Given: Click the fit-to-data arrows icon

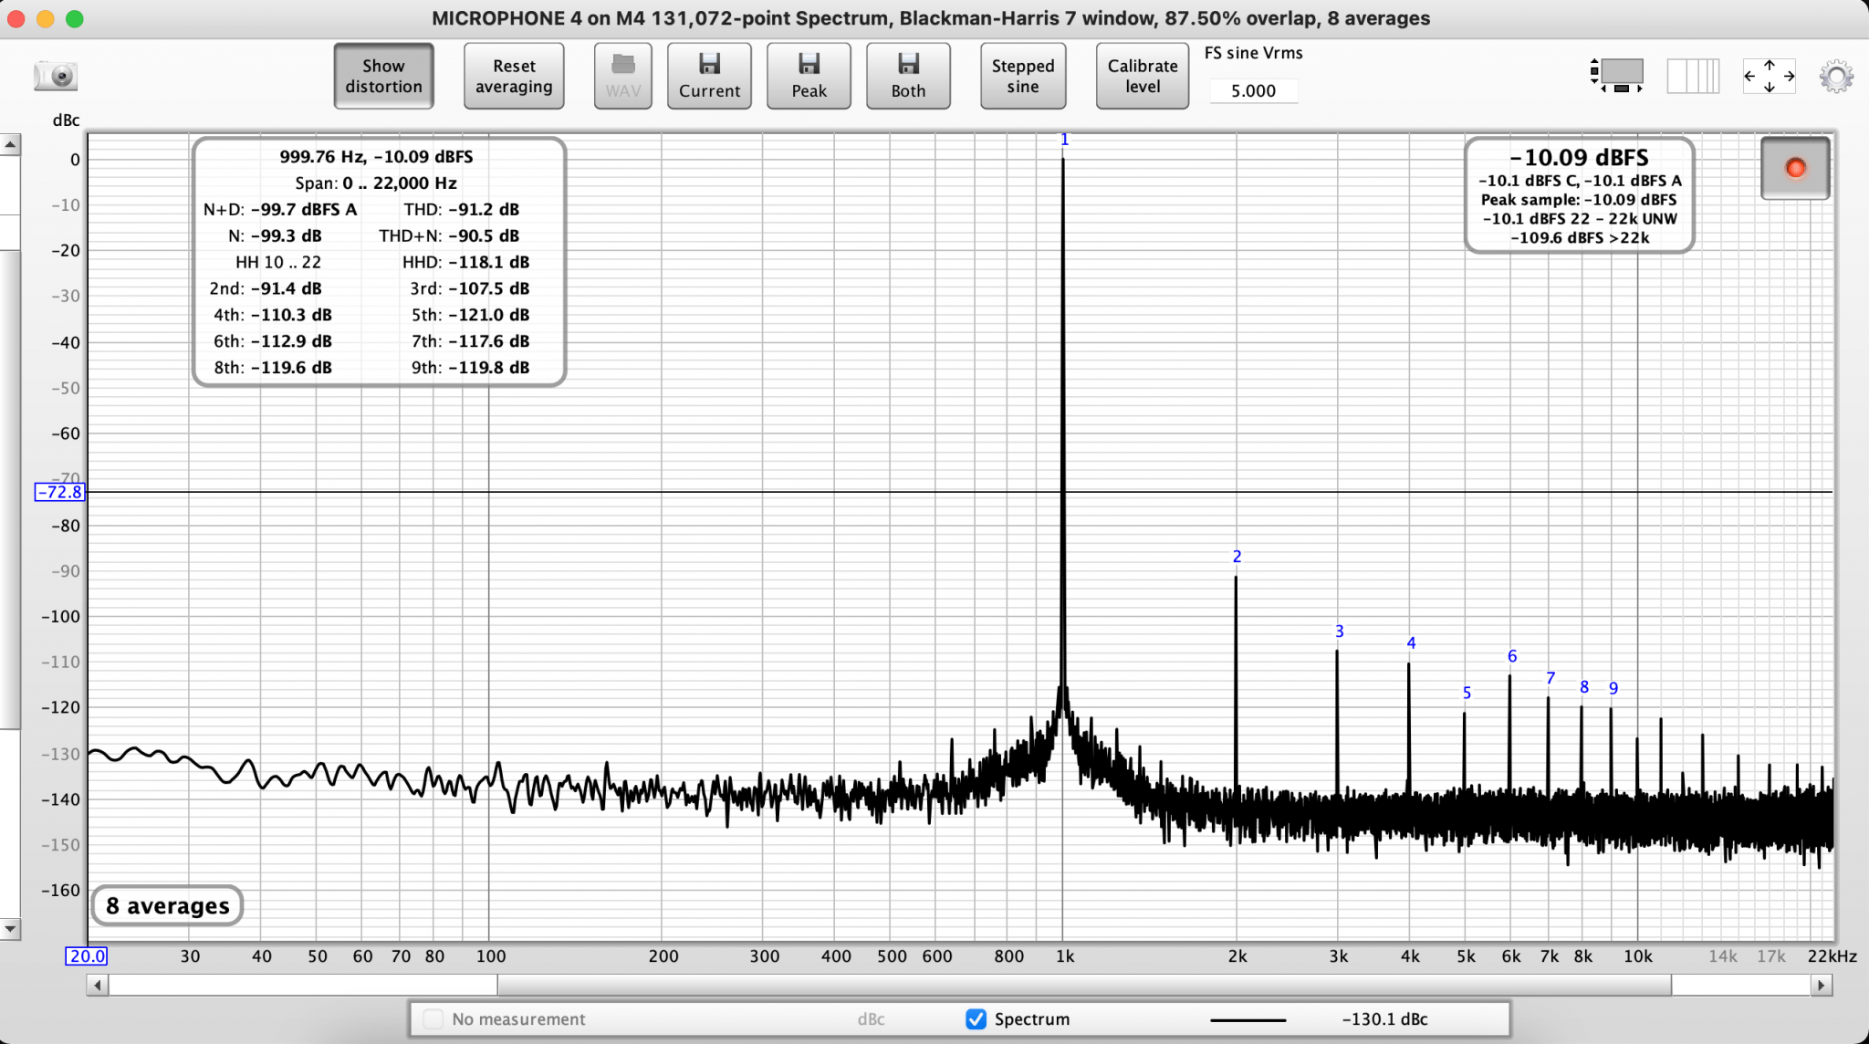Looking at the screenshot, I should [x=1769, y=76].
